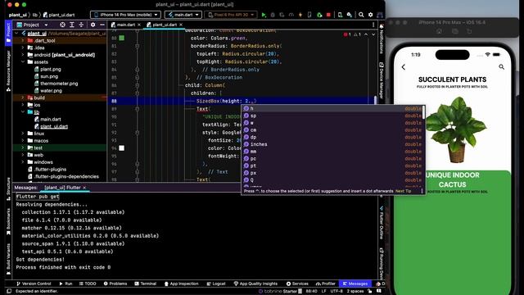Screen dimensions: 524x295
Task: Jump to next highlighted error arrow
Action: tap(373, 34)
